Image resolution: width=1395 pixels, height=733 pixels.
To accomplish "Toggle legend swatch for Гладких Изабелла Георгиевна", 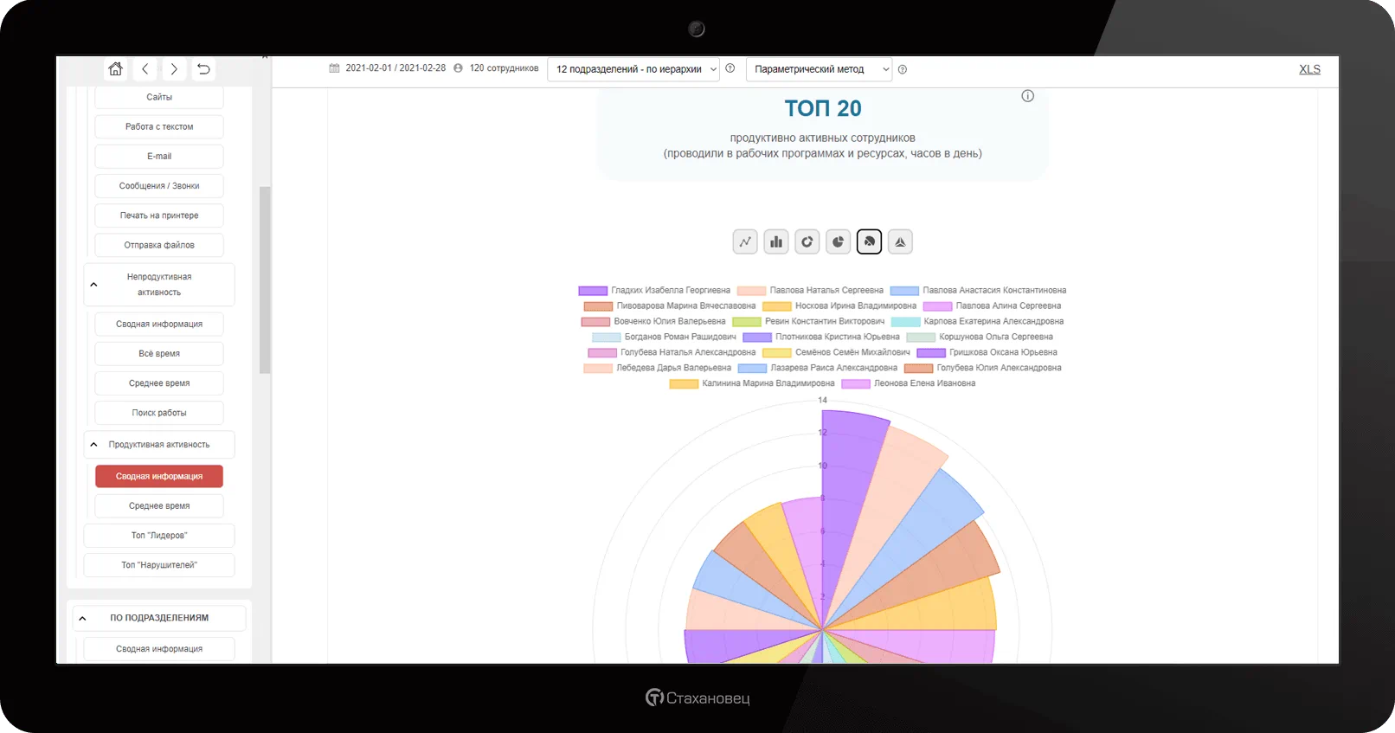I will [x=593, y=291].
